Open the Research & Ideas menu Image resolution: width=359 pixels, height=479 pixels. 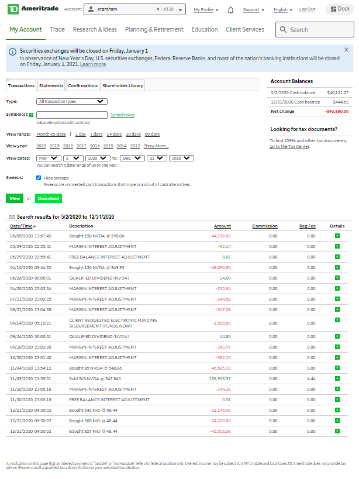pos(95,29)
